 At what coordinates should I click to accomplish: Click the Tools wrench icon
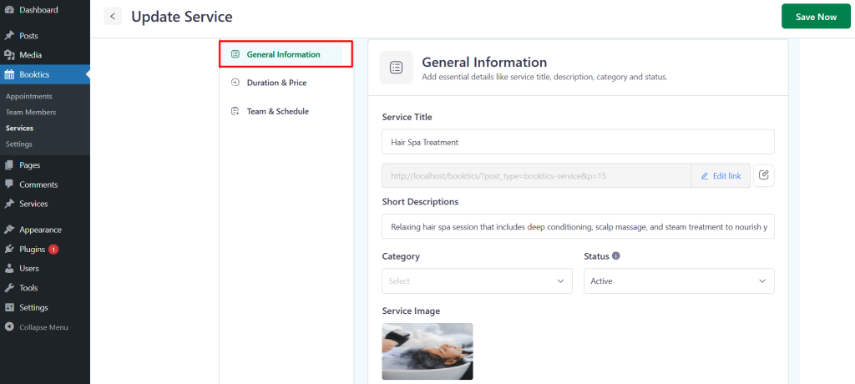tap(8, 288)
